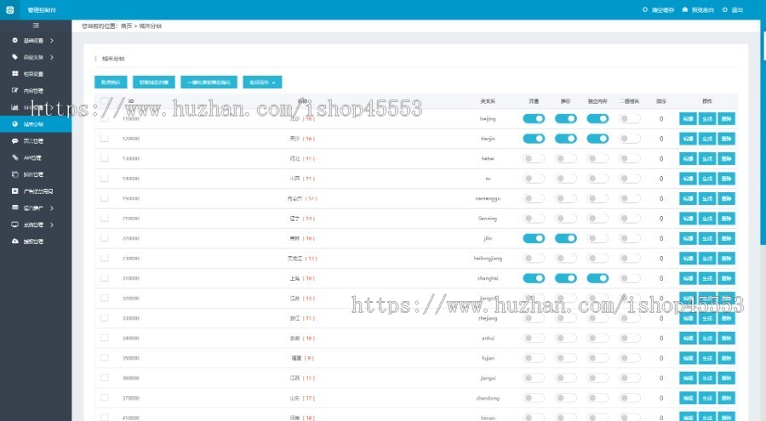Click the 排序 value 0 for heilongjiang
766x421 pixels.
(661, 259)
